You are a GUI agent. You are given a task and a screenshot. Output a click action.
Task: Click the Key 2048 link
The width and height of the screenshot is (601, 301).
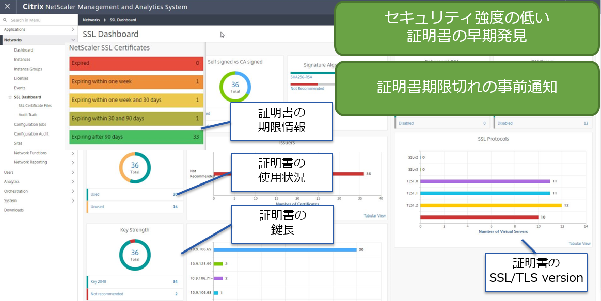99,282
